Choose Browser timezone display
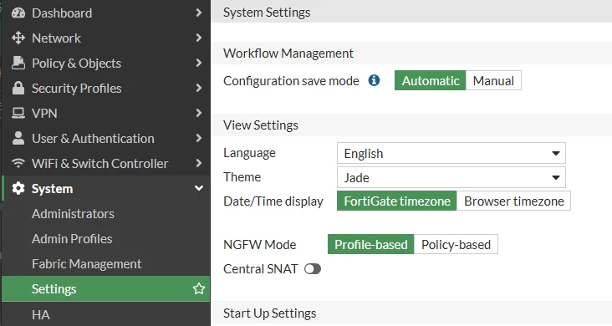The width and height of the screenshot is (612, 326). pos(513,201)
